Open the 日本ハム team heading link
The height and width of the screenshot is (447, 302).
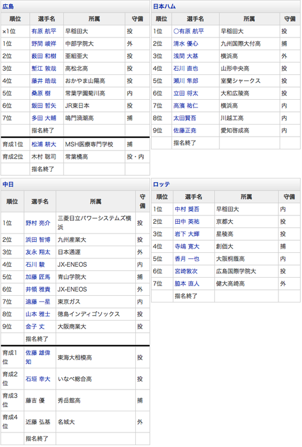click(x=164, y=6)
